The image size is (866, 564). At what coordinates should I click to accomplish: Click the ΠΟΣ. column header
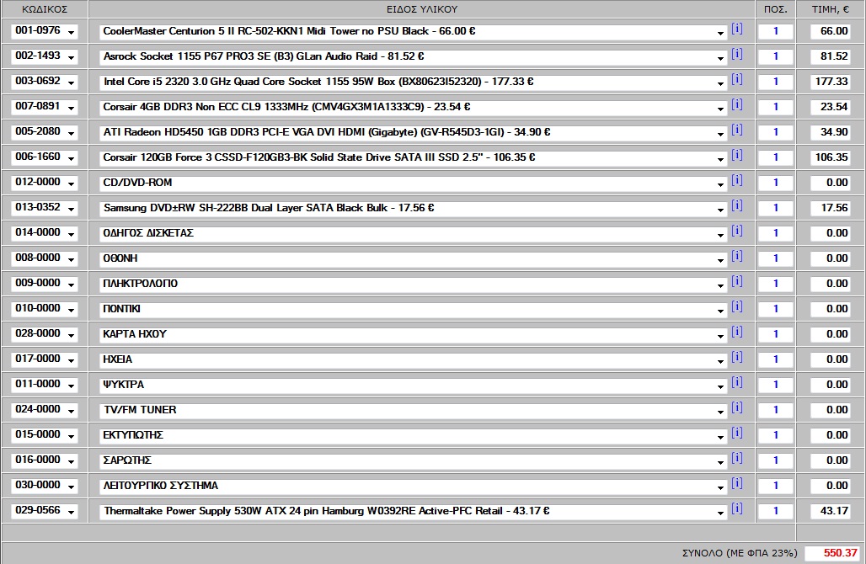(x=775, y=9)
